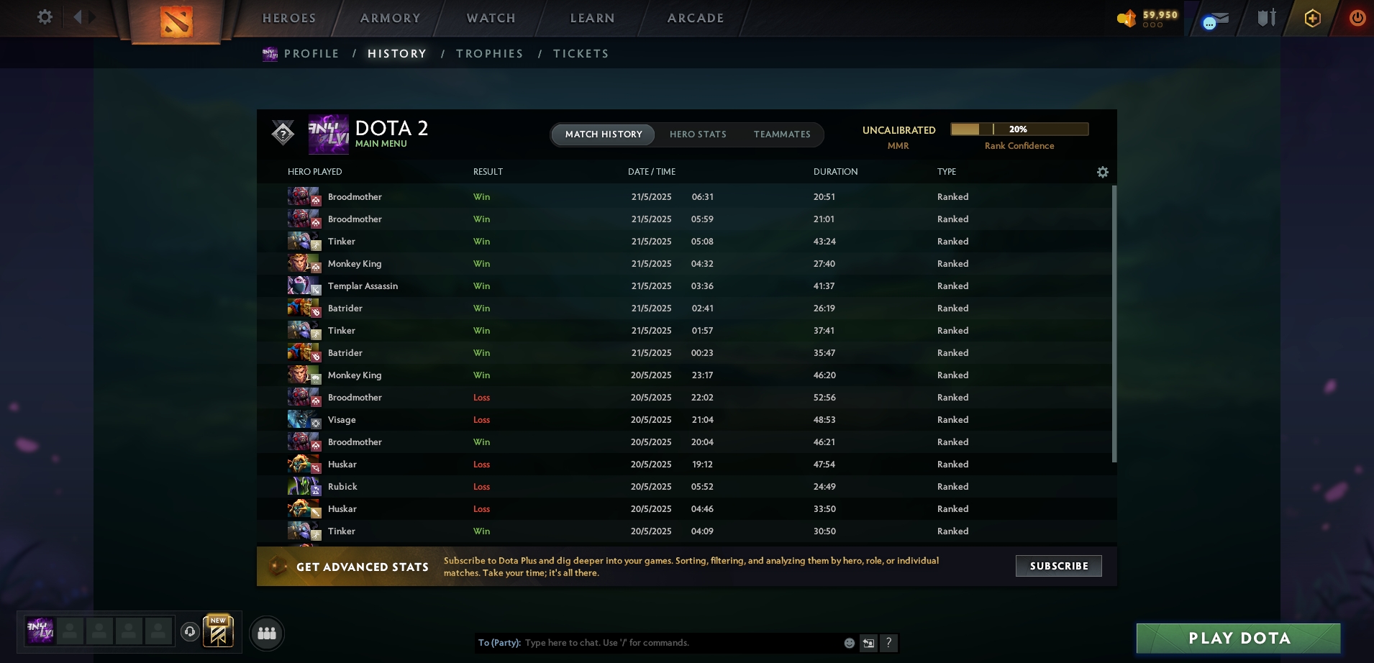Viewport: 1374px width, 663px height.
Task: Click the MAIN MENU label under DOTA 2
Action: tap(381, 144)
